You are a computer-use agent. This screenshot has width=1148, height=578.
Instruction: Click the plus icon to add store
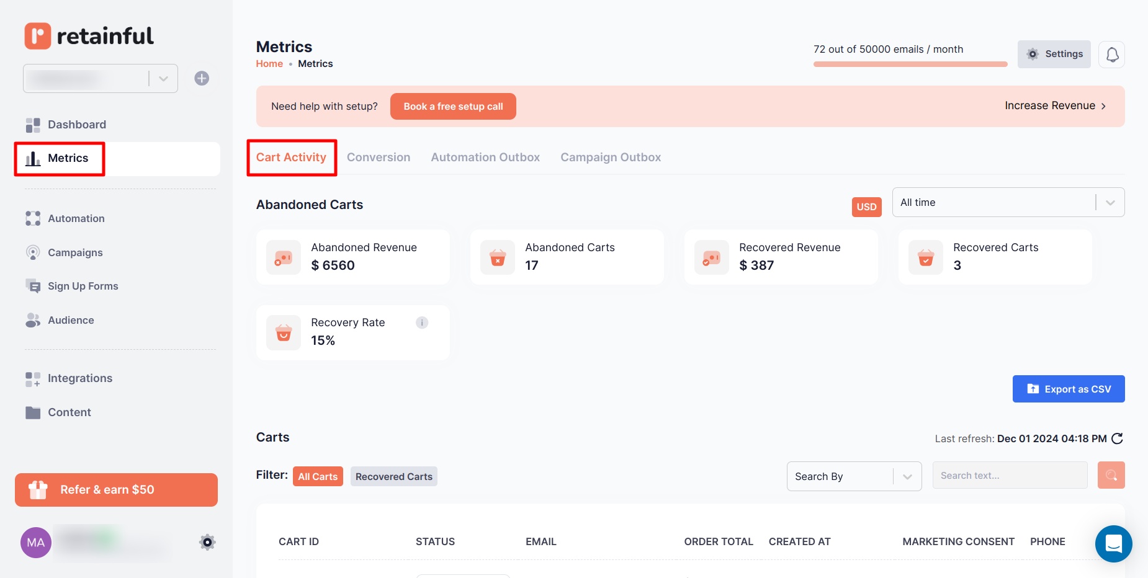(x=202, y=78)
